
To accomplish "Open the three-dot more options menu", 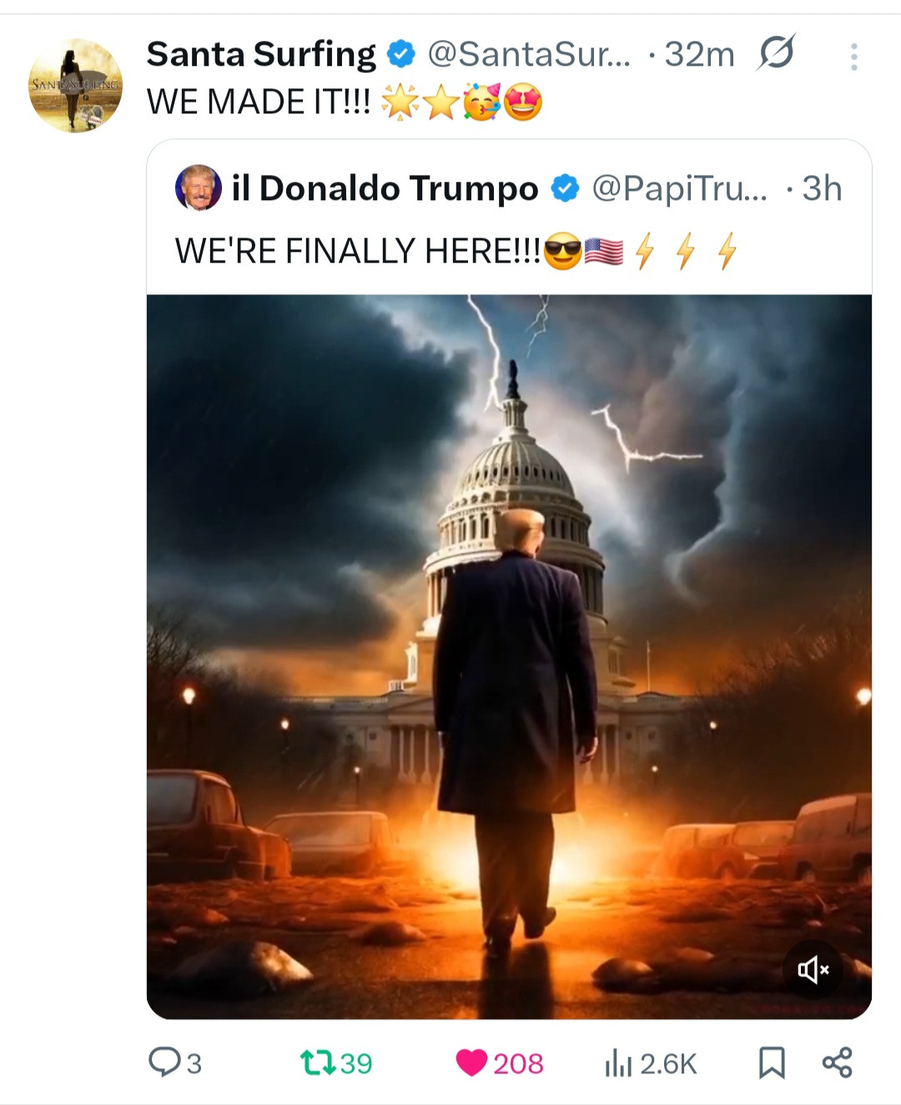I will pos(853,57).
